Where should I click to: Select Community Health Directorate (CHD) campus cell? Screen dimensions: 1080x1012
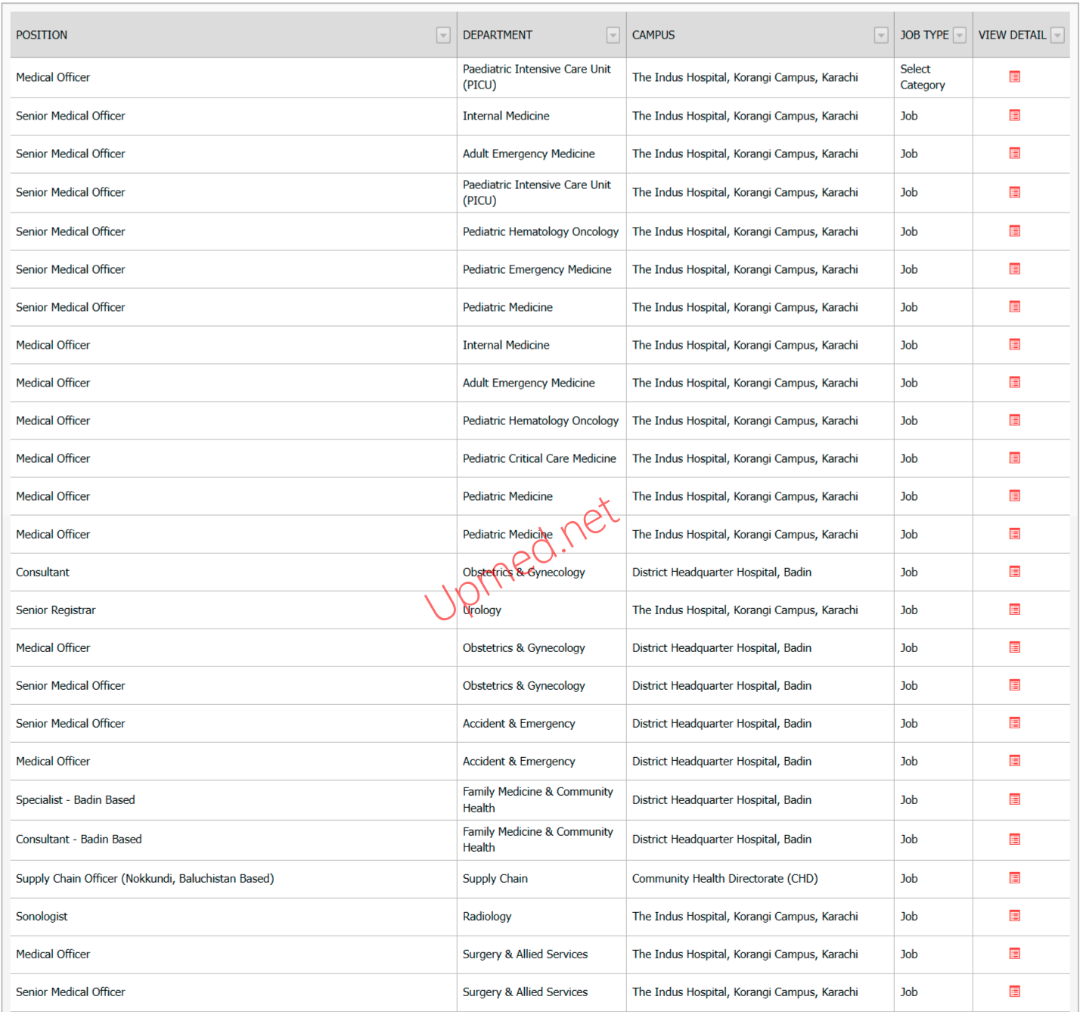[725, 879]
